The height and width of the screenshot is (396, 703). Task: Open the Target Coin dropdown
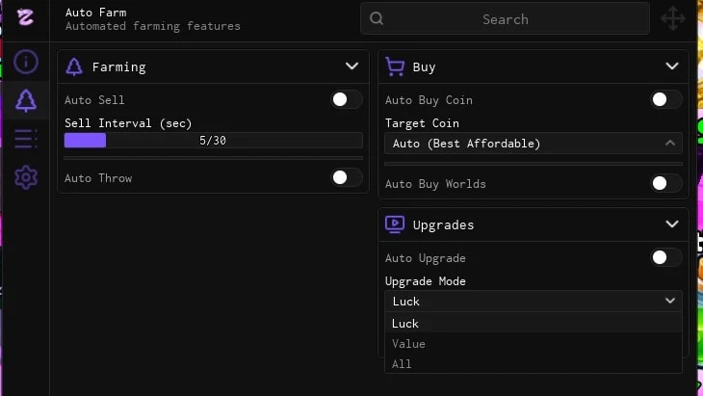click(534, 144)
